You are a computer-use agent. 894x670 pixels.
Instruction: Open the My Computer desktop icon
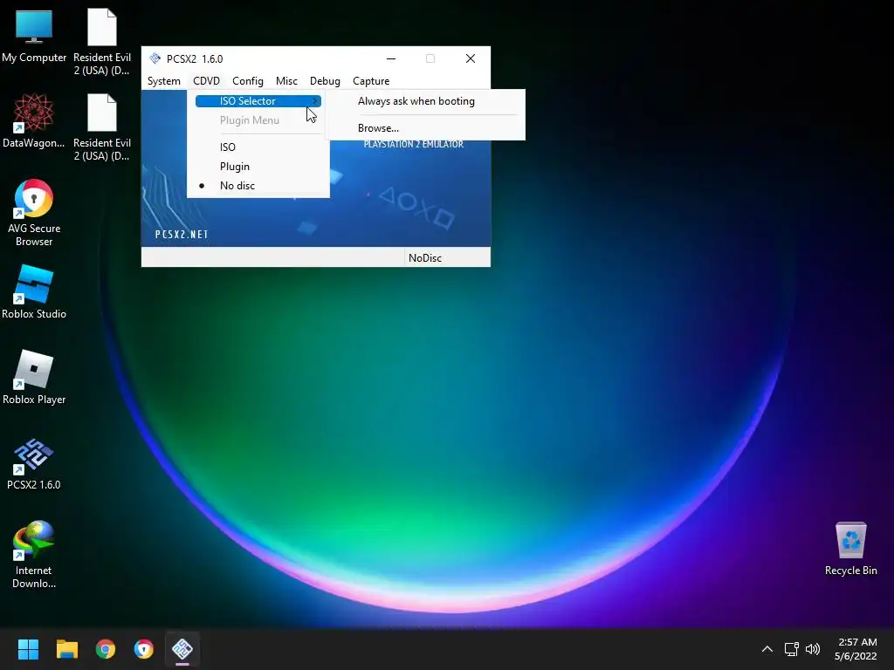coord(34,35)
